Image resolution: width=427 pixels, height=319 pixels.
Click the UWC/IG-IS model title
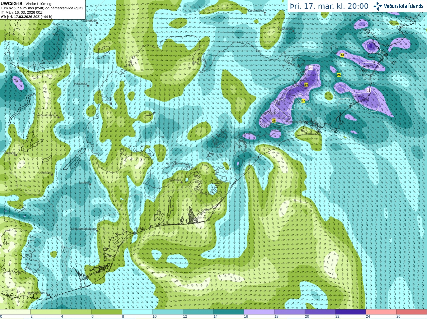click(11, 4)
